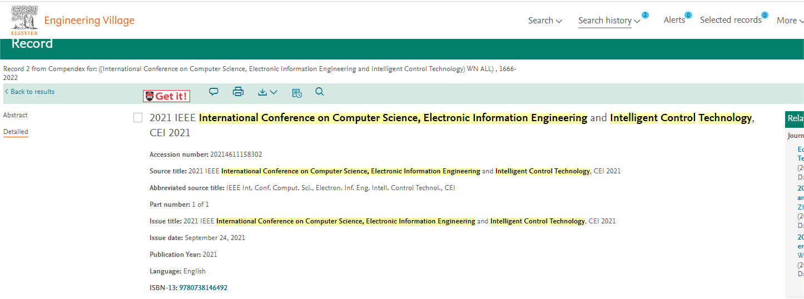The height and width of the screenshot is (299, 804).
Task: Click Publication Year value 2021
Action: 210,255
